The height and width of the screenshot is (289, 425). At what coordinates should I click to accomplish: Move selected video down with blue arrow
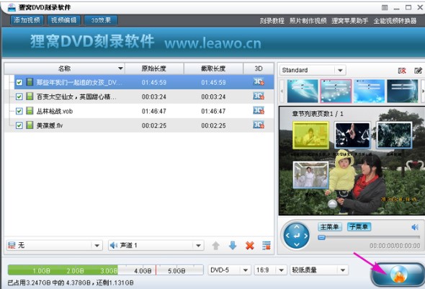point(233,245)
